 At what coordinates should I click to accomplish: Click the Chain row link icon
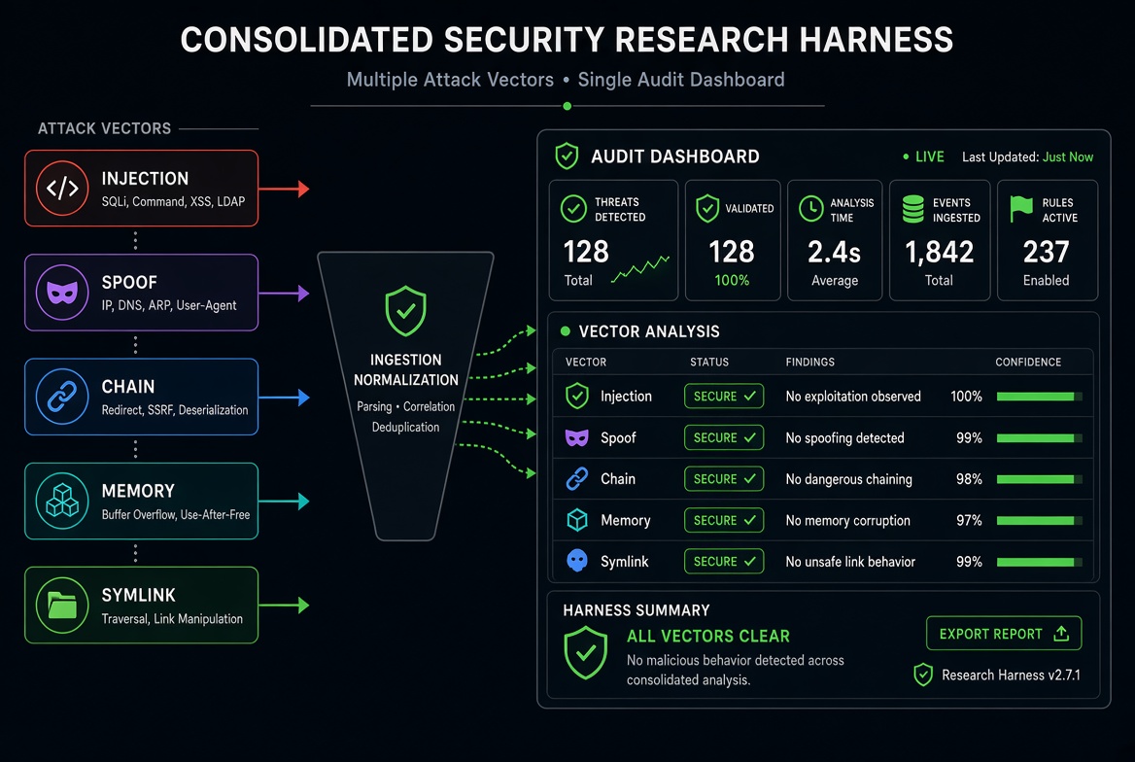(x=577, y=479)
